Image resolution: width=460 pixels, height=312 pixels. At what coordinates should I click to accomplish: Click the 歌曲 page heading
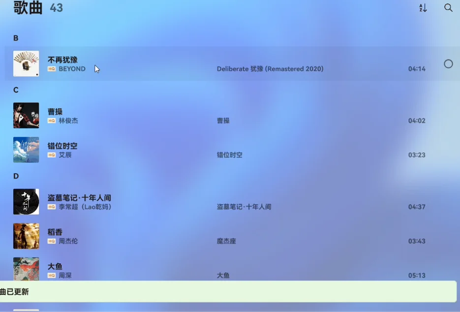pos(28,8)
